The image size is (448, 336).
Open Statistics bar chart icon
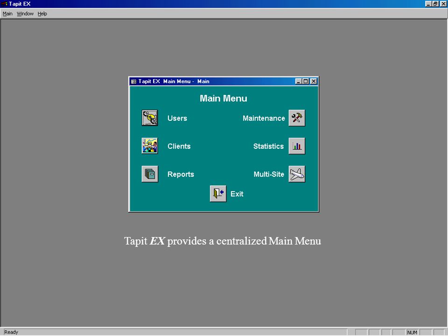(x=297, y=146)
